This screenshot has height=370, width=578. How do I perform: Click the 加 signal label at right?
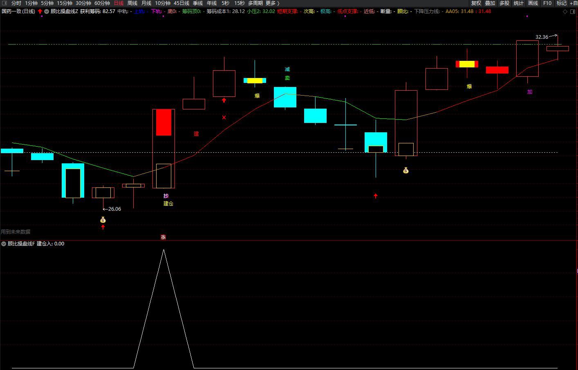click(530, 92)
